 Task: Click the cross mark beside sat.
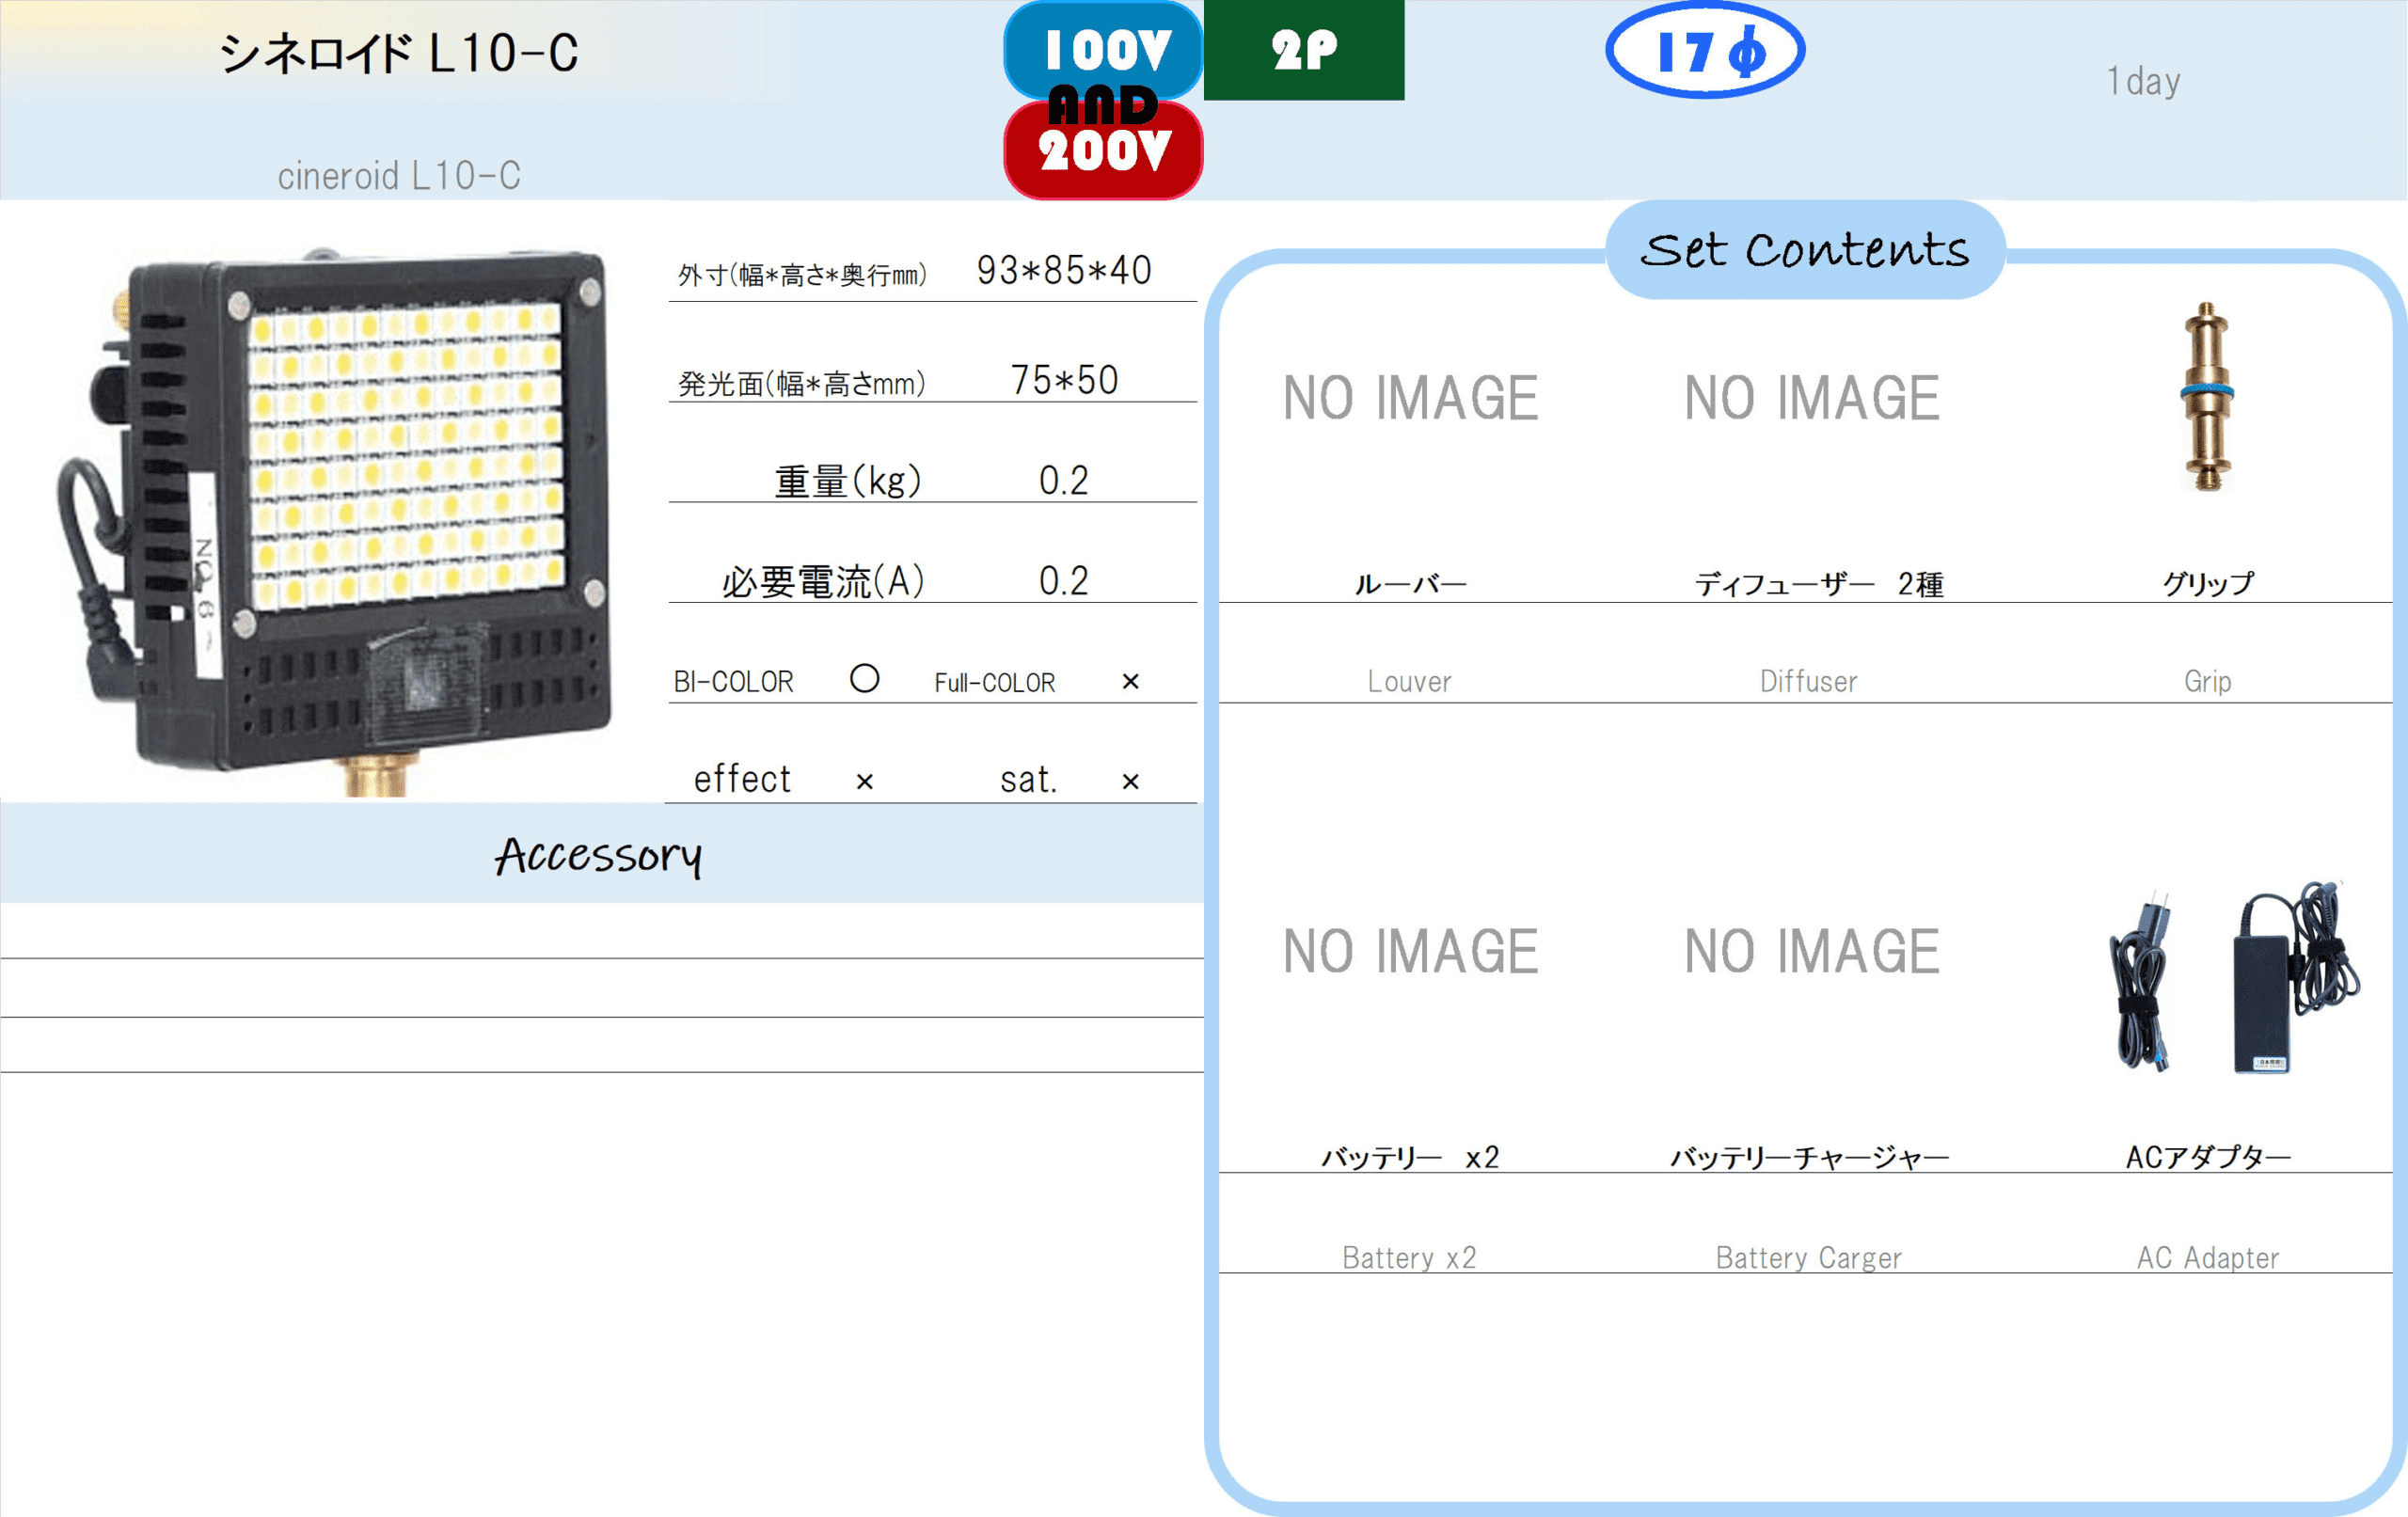pyautogui.click(x=1131, y=782)
